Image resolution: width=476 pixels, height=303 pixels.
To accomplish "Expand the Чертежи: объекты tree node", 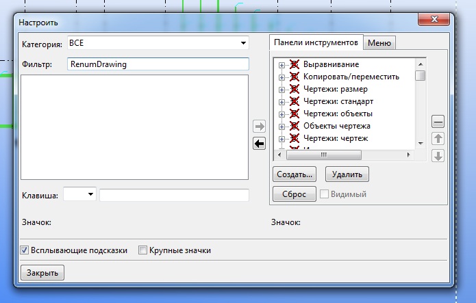I will tap(281, 114).
